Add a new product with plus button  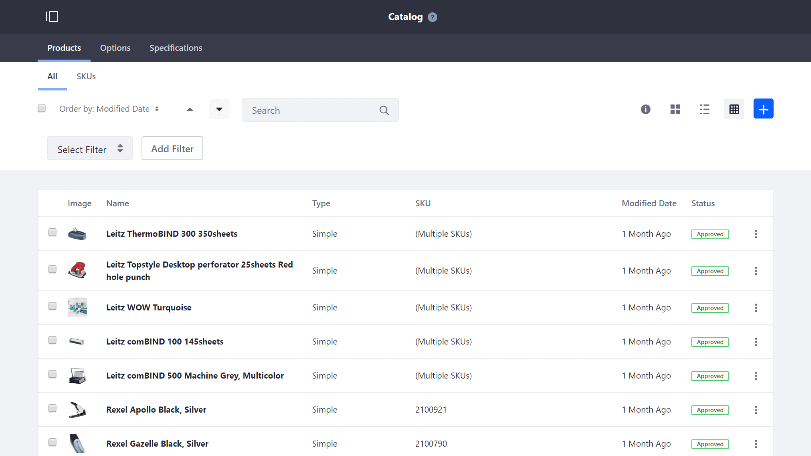[763, 109]
